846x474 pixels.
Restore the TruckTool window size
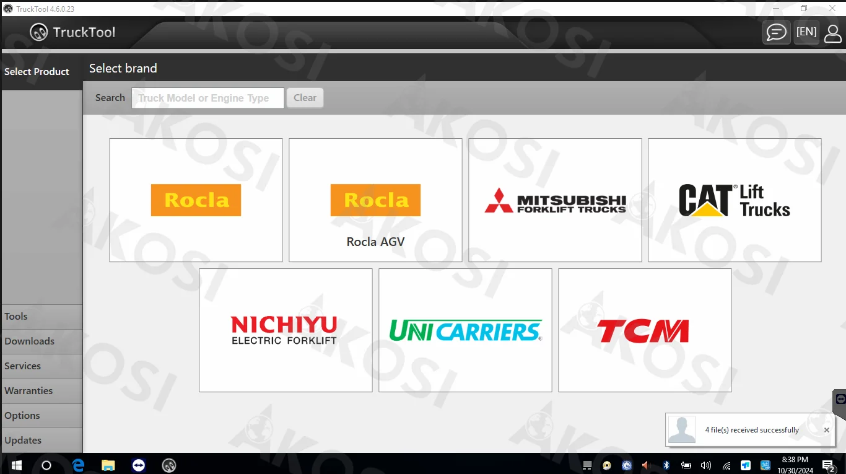(804, 8)
